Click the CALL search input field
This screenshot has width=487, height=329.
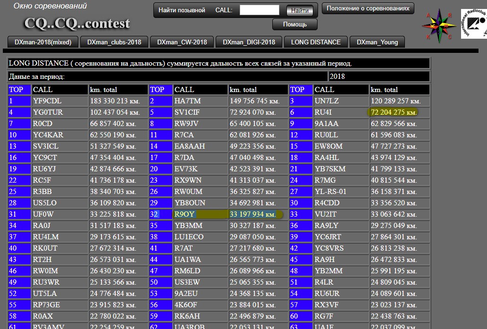click(259, 10)
